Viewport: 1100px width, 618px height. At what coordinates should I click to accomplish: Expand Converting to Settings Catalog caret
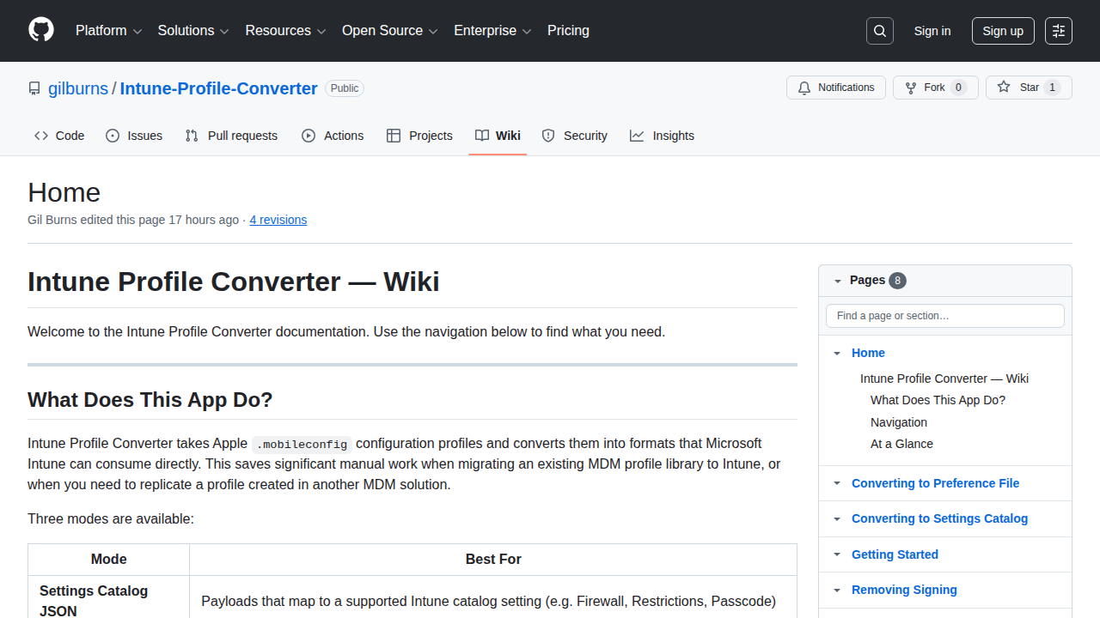pyautogui.click(x=837, y=519)
